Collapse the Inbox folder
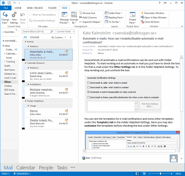 pos(3,46)
